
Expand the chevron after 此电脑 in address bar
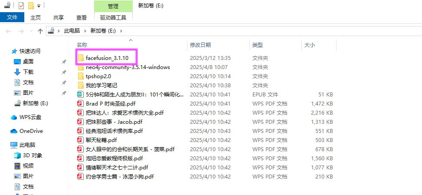(85, 31)
